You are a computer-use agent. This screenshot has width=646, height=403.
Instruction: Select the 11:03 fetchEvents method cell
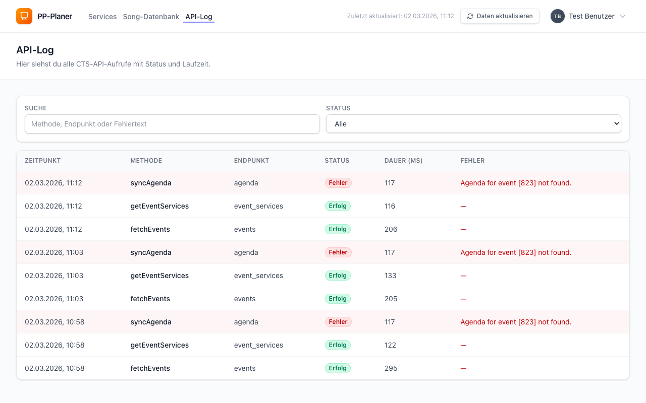150,299
